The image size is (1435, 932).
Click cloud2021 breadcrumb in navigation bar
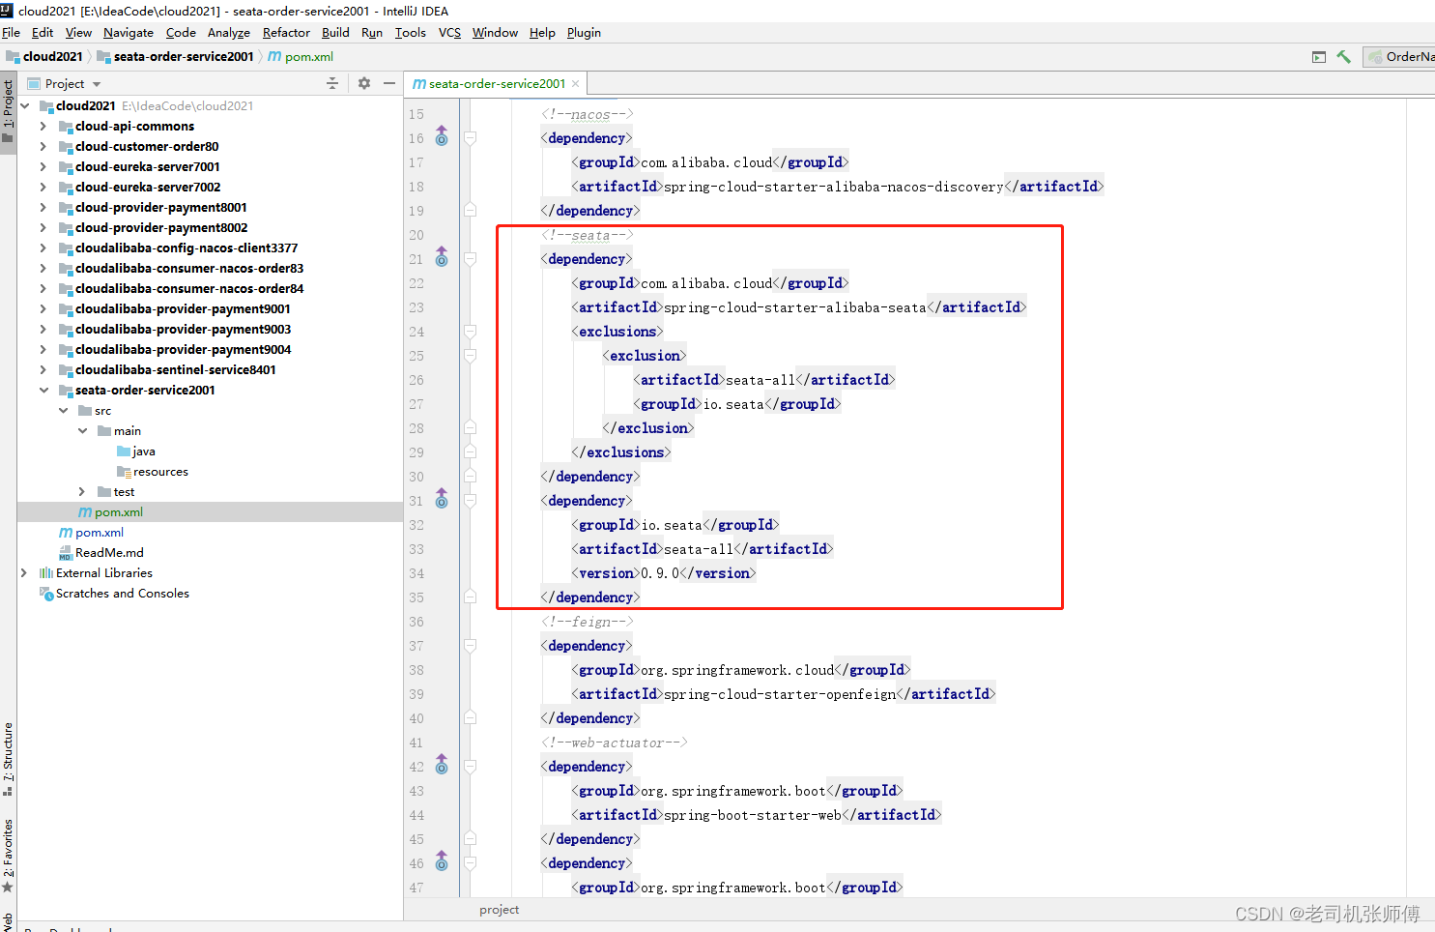pyautogui.click(x=44, y=57)
